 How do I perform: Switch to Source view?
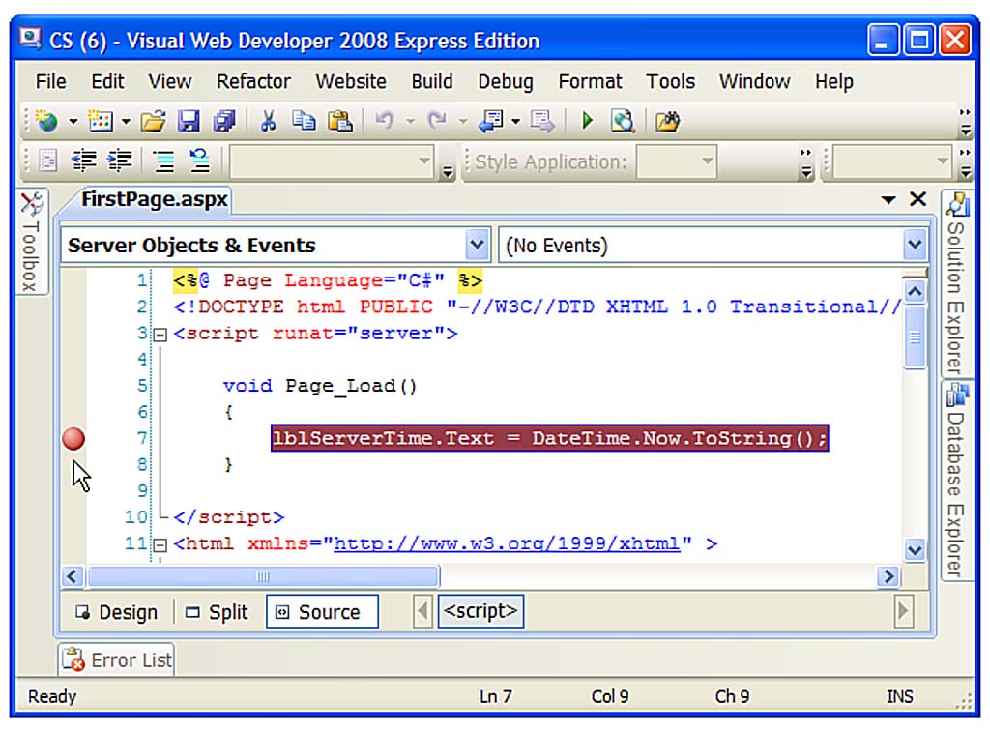point(322,611)
